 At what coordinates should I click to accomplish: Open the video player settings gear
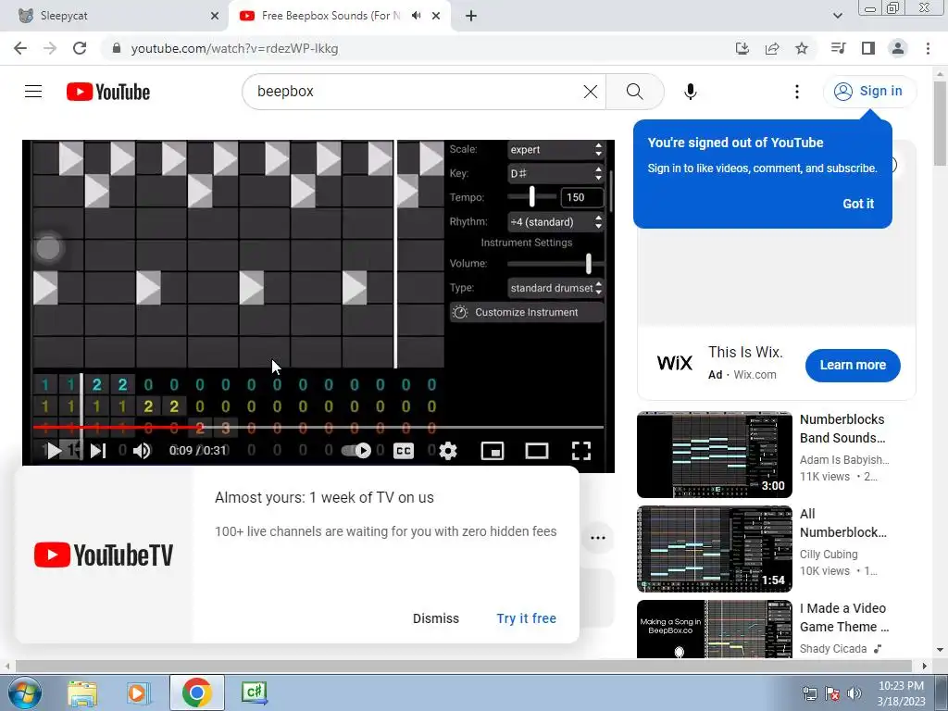point(447,451)
